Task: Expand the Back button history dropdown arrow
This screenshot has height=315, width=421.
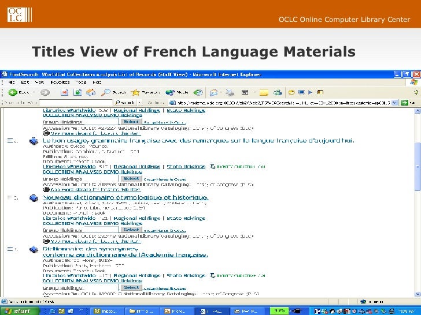Action: (34, 92)
